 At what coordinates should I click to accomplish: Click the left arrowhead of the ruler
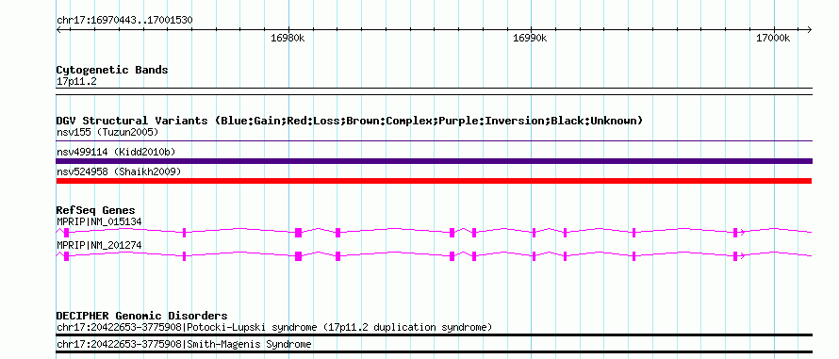coord(58,29)
